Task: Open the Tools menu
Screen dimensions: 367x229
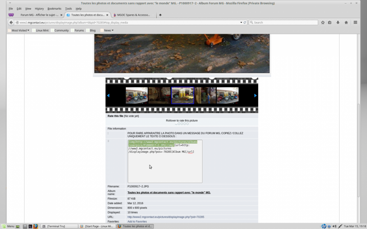Action: 68,9
